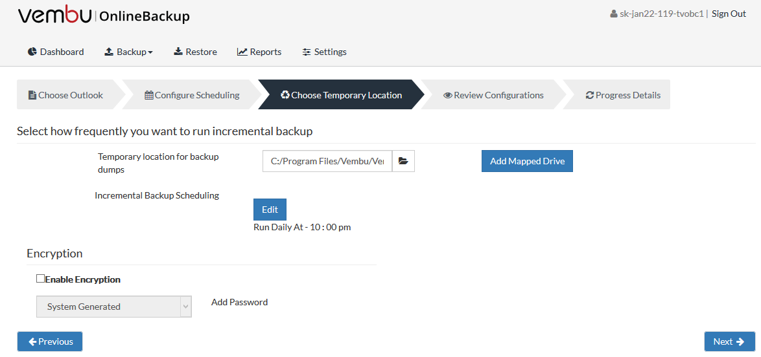
Task: Click the Reports line chart icon
Action: point(242,51)
